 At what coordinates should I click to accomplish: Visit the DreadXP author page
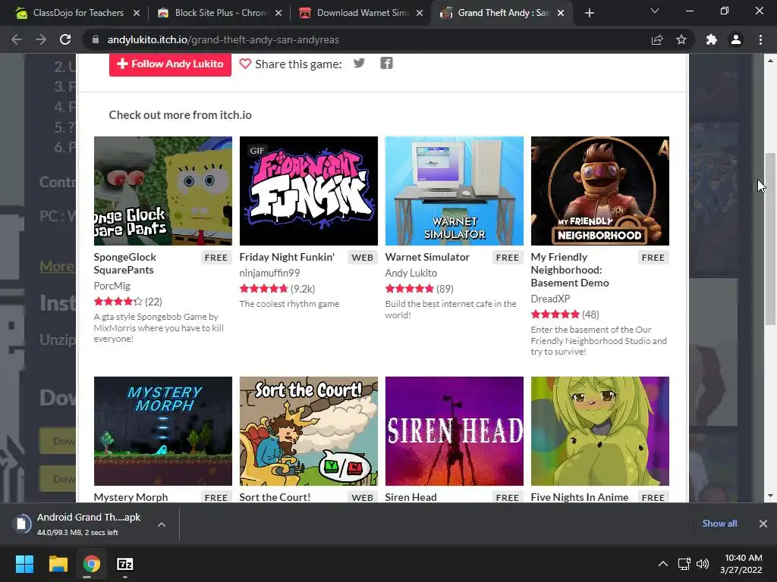click(550, 299)
